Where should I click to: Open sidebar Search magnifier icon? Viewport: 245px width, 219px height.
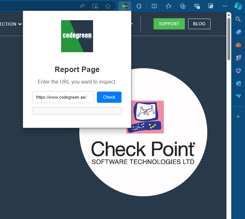pos(238,19)
